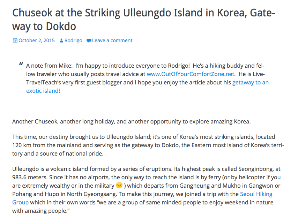The width and height of the screenshot is (298, 218).
Task: Open the Seoul Hiking link
Action: [x=256, y=194]
